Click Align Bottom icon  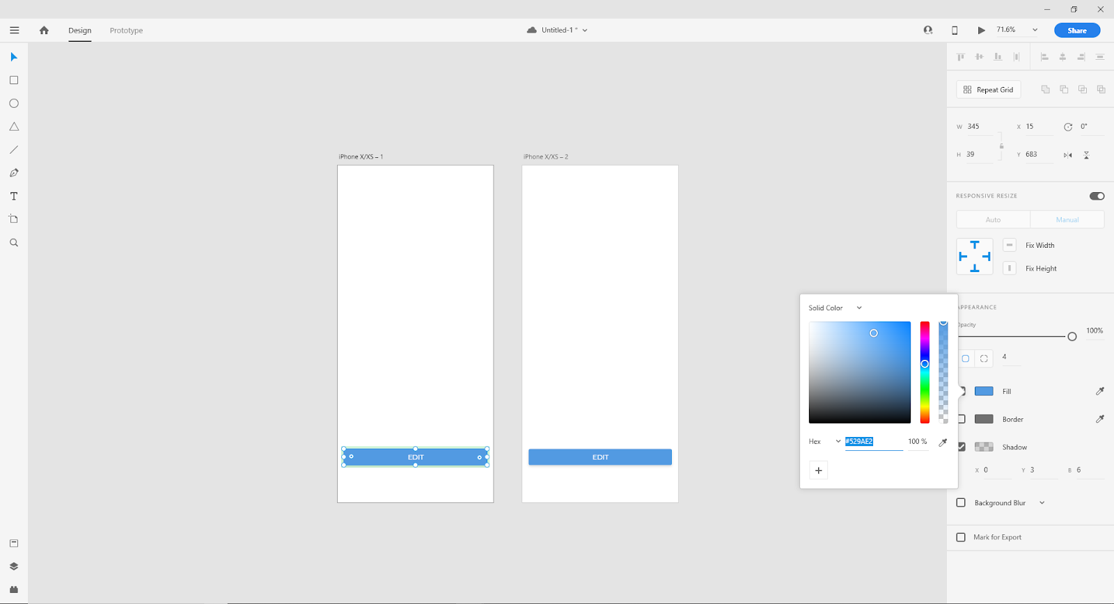998,57
